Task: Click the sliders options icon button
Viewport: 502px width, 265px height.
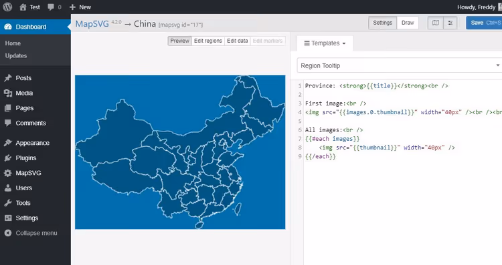Action: coord(450,23)
